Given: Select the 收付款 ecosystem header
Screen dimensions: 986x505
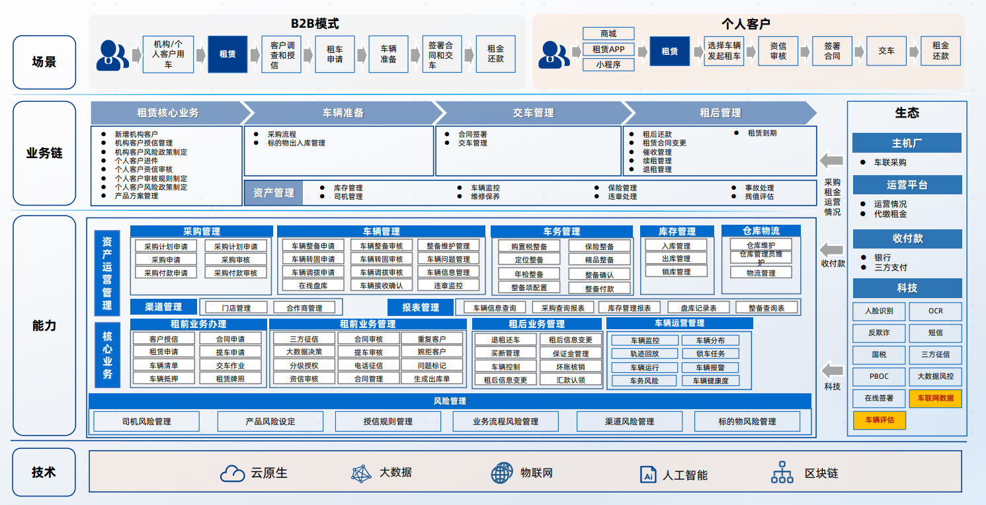Looking at the screenshot, I should 907,239.
